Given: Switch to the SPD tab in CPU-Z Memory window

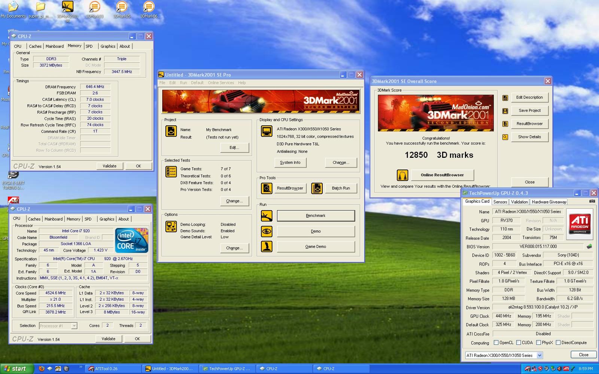Looking at the screenshot, I should [x=89, y=46].
